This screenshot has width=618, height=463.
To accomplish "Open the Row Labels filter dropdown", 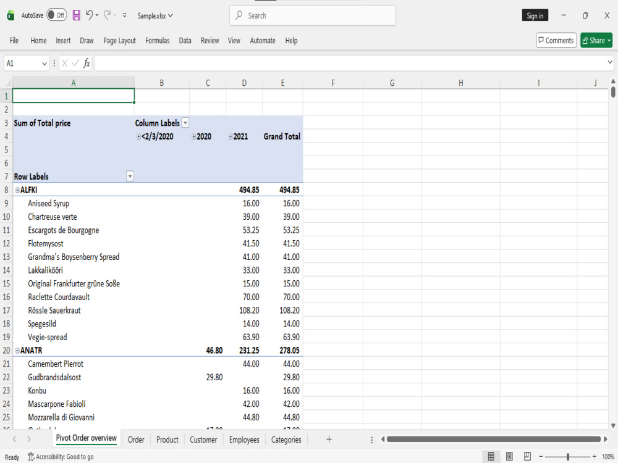I will click(130, 176).
